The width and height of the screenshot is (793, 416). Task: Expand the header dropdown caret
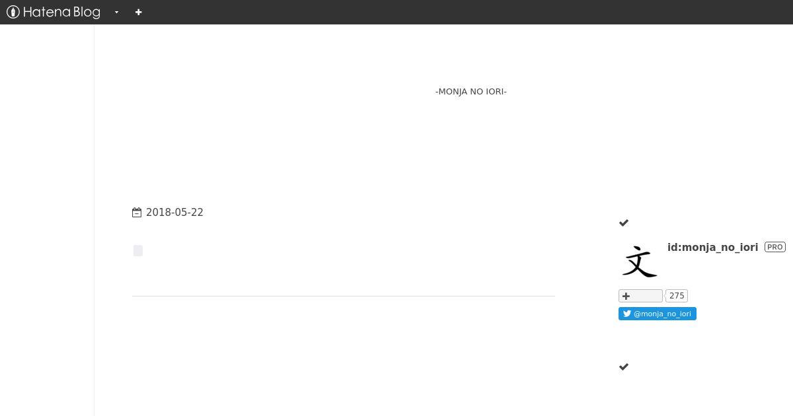click(116, 12)
